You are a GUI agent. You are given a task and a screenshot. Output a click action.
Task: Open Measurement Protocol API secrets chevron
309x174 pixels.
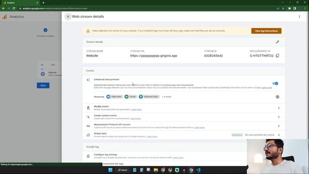click(x=279, y=126)
